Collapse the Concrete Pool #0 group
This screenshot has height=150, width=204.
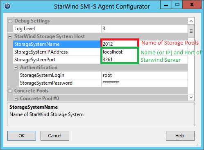[x=16, y=99]
